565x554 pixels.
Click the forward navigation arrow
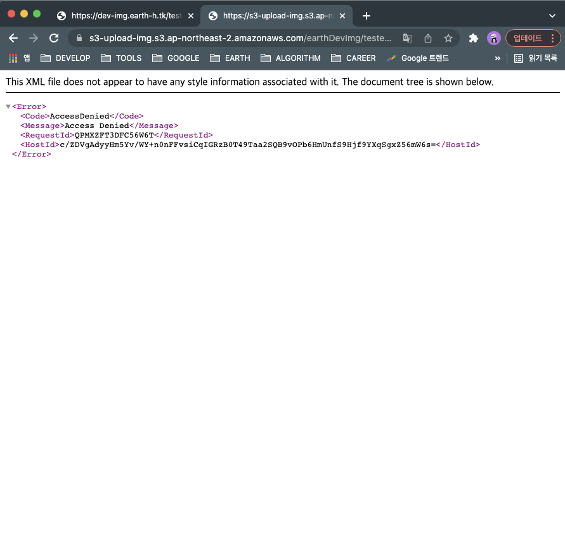click(34, 38)
